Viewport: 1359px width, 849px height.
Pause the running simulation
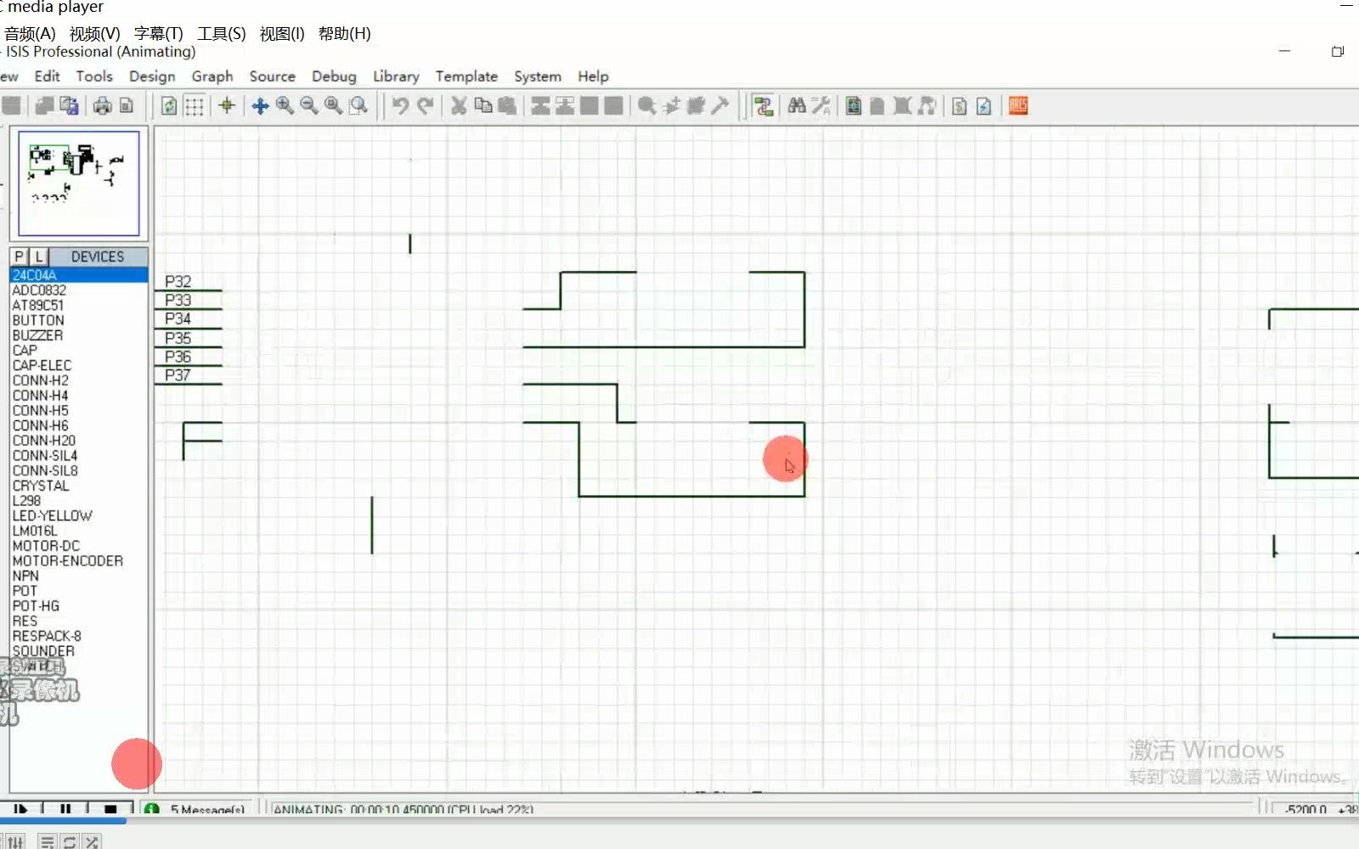pyautogui.click(x=65, y=809)
